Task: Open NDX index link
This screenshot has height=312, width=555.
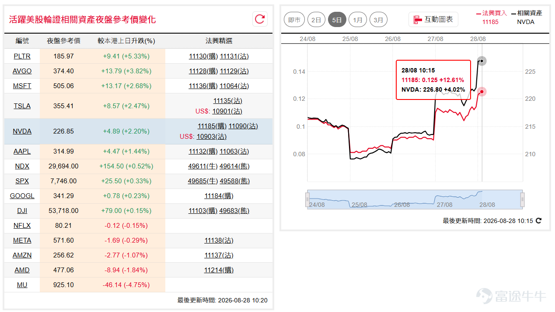Action: [22, 166]
